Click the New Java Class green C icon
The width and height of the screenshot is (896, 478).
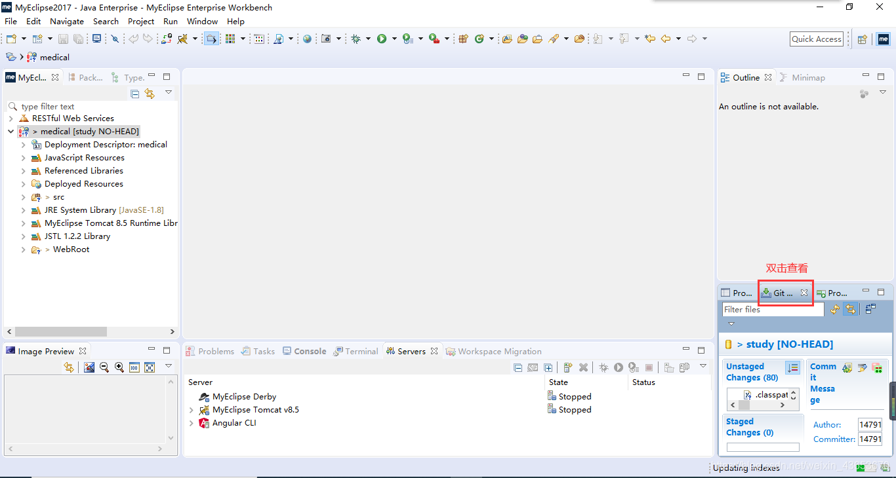coord(479,39)
